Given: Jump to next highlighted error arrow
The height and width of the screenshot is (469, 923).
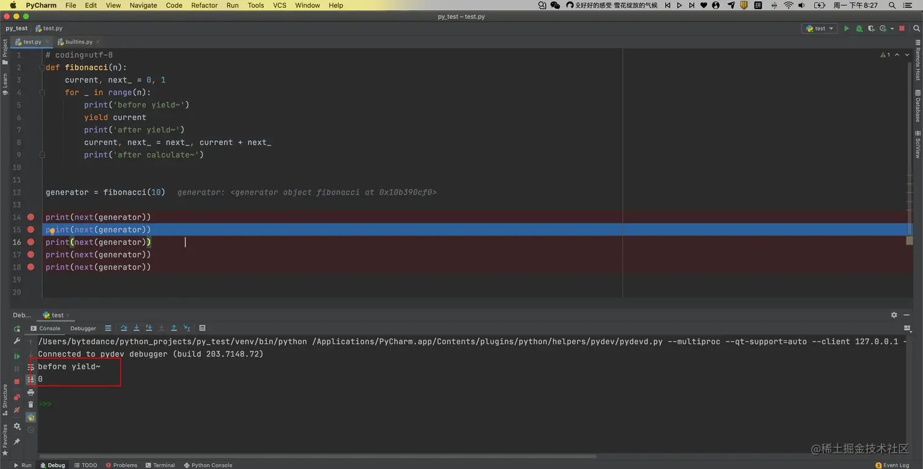Looking at the screenshot, I should 908,55.
